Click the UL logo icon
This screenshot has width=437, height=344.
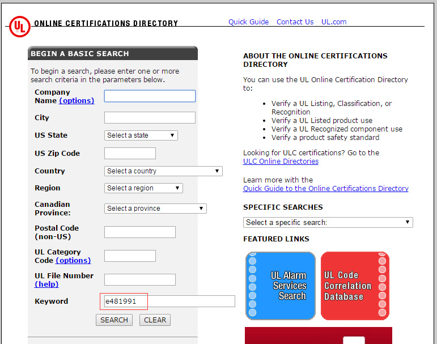click(x=19, y=27)
